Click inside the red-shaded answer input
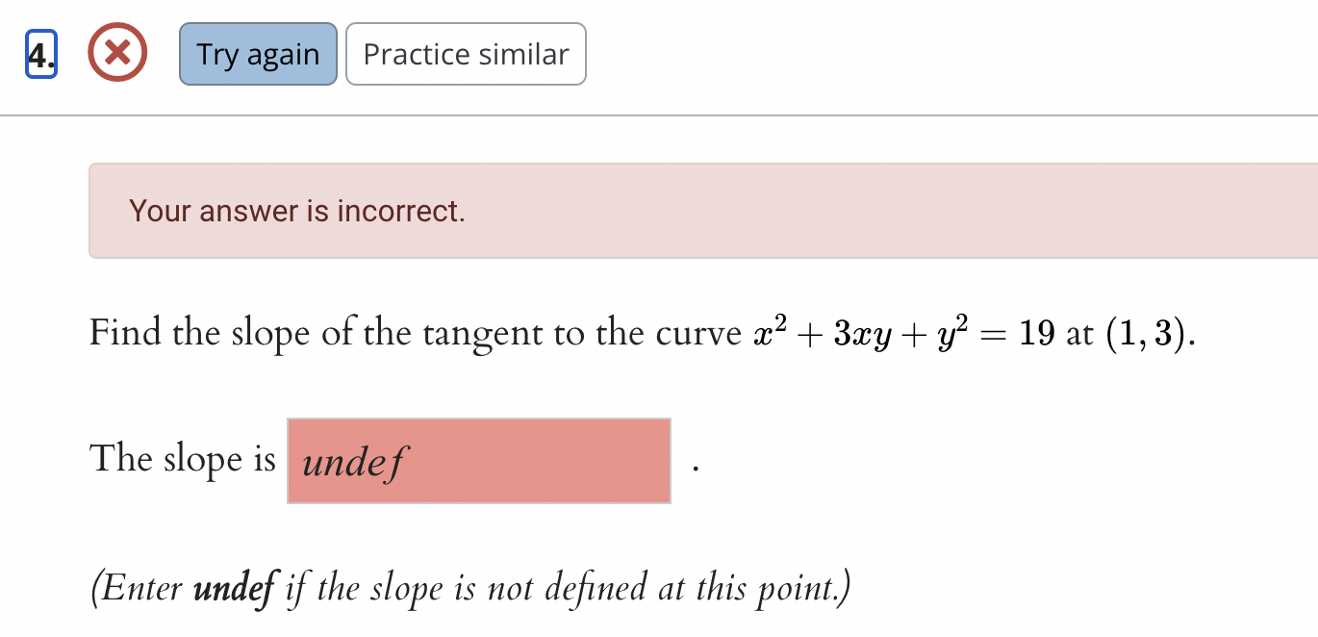1318x637 pixels. point(478,460)
